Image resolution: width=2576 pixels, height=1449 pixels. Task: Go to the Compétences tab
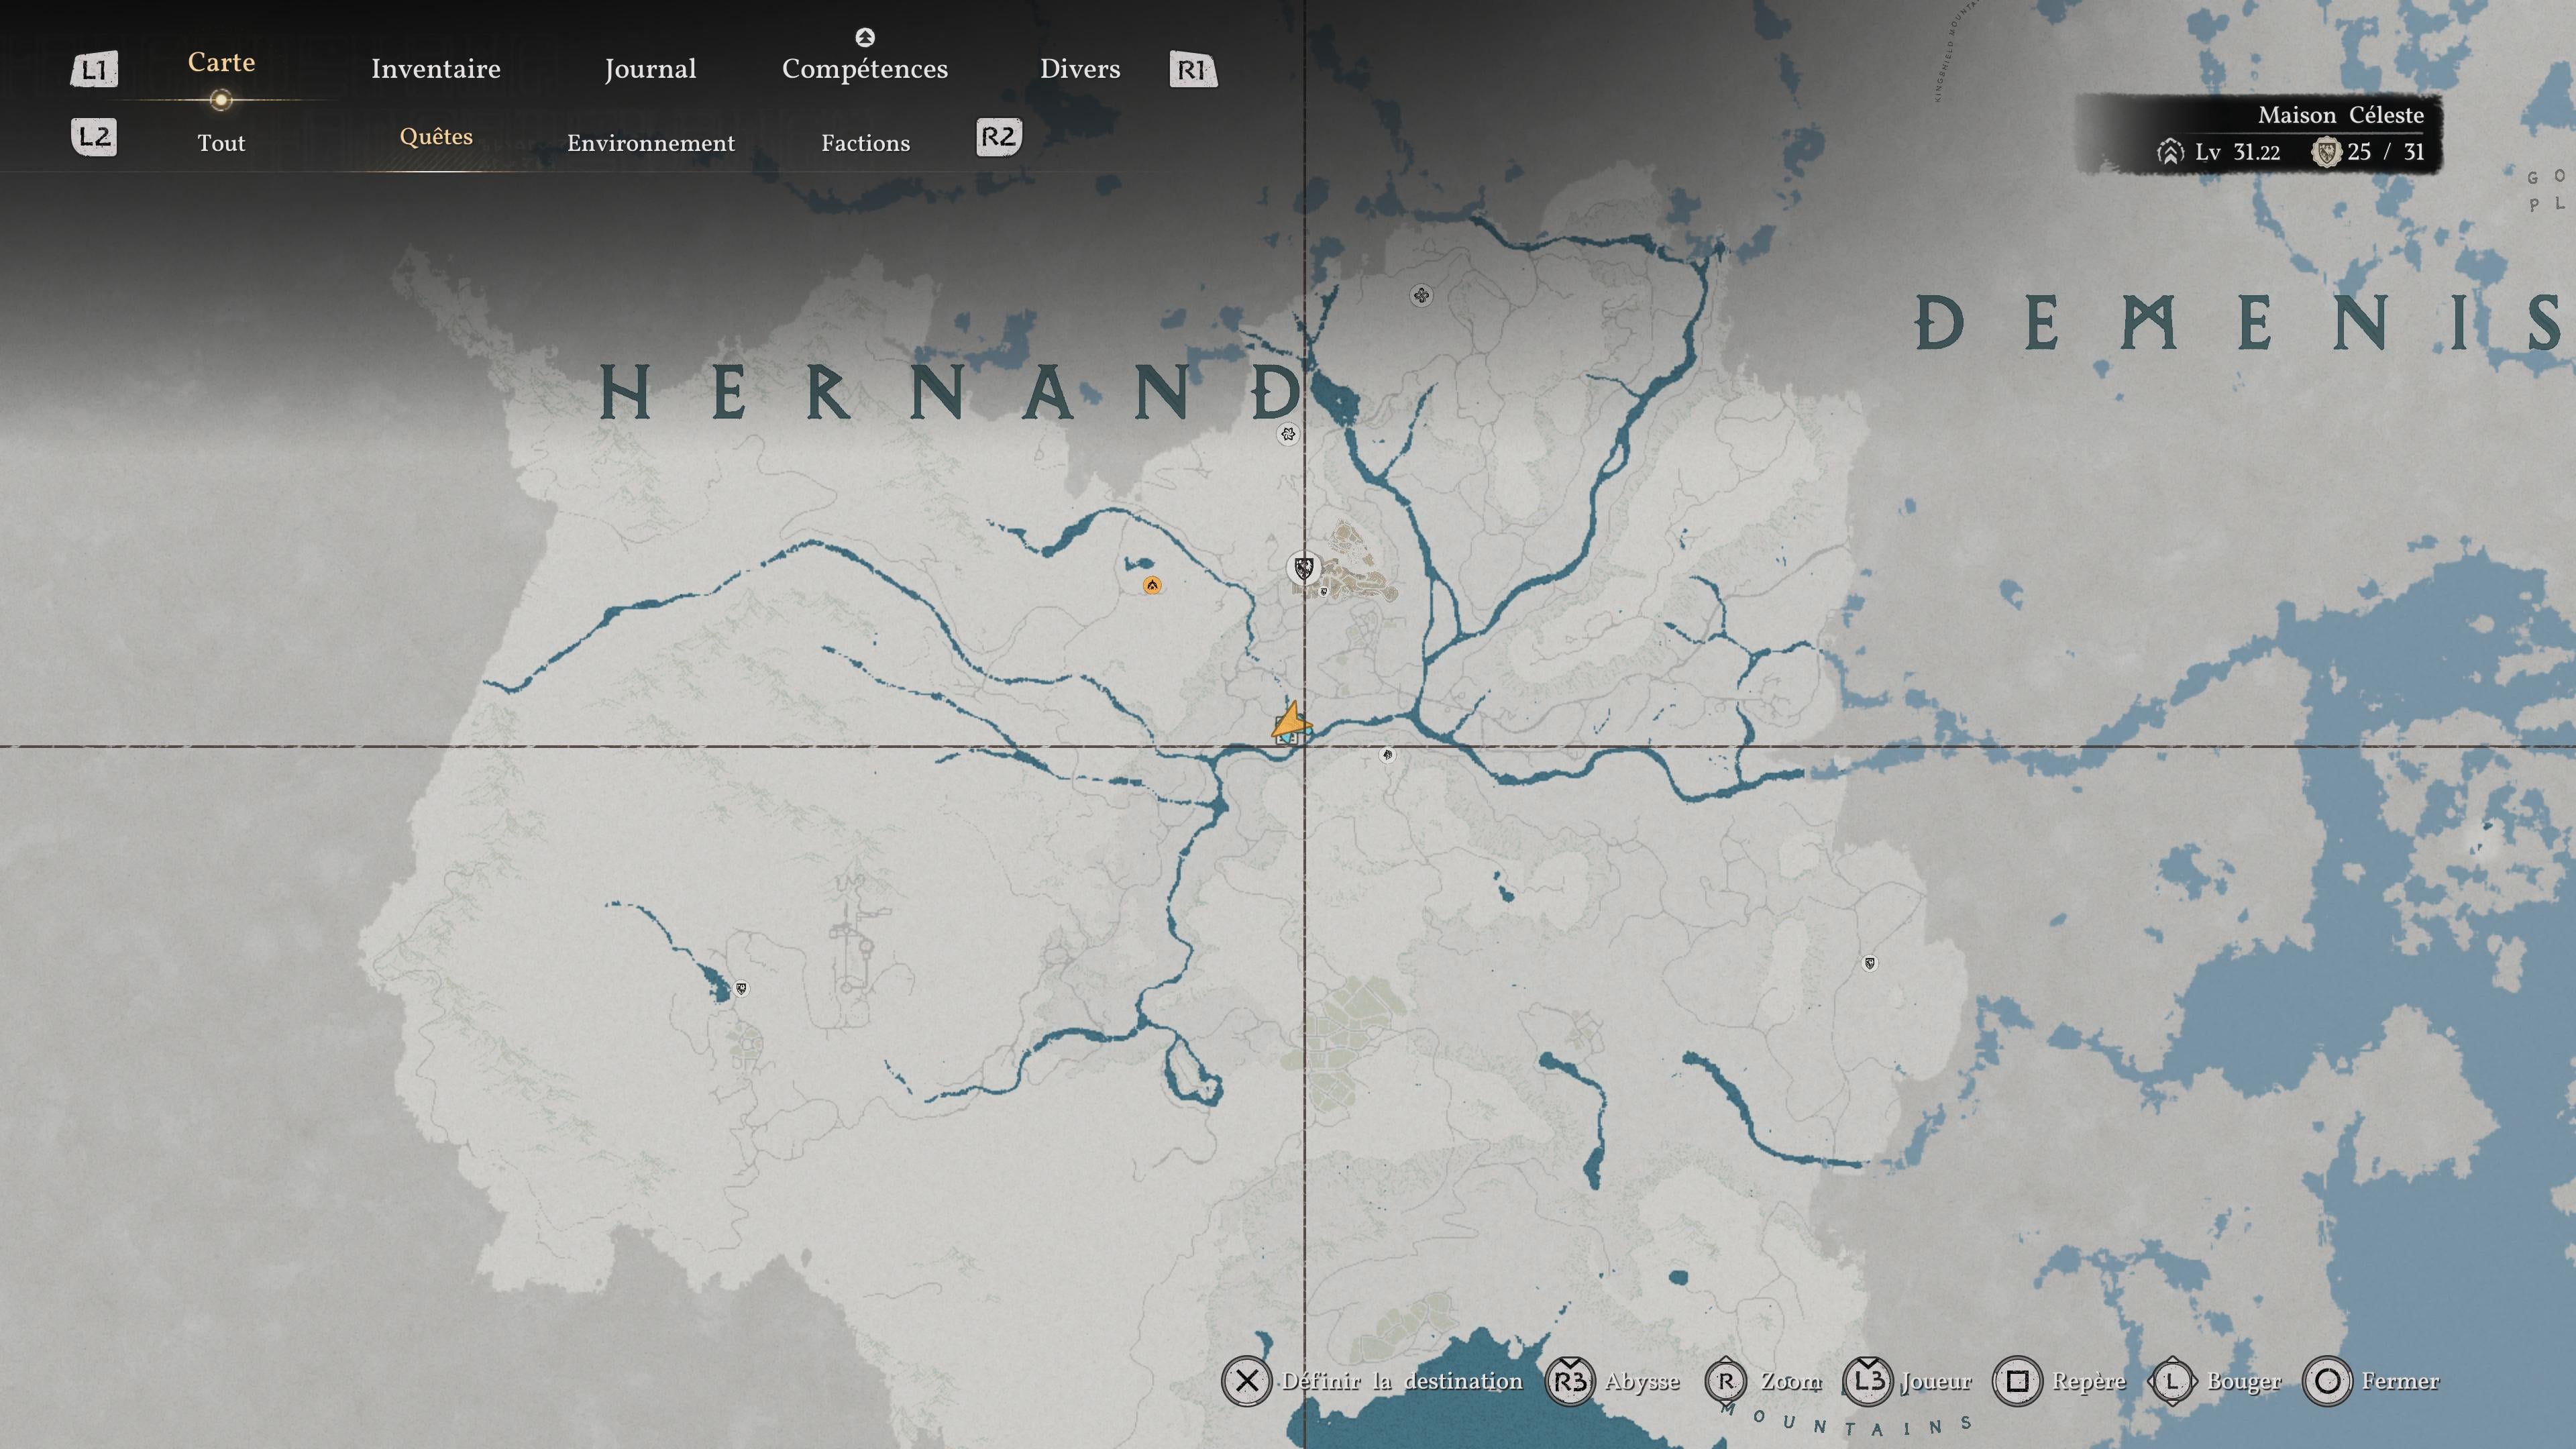click(865, 69)
